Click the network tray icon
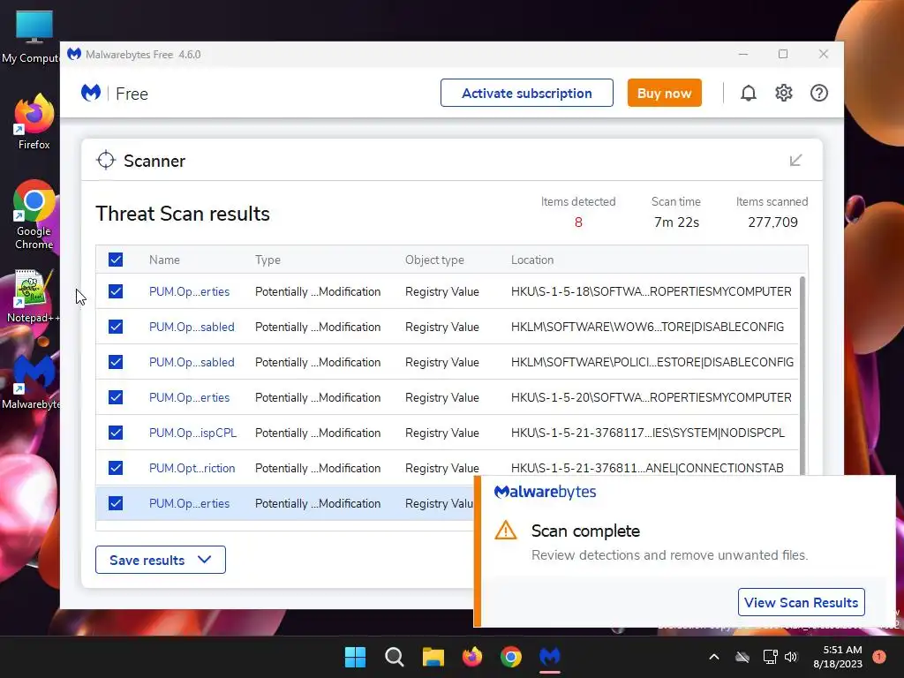The height and width of the screenshot is (678, 904). click(x=770, y=657)
